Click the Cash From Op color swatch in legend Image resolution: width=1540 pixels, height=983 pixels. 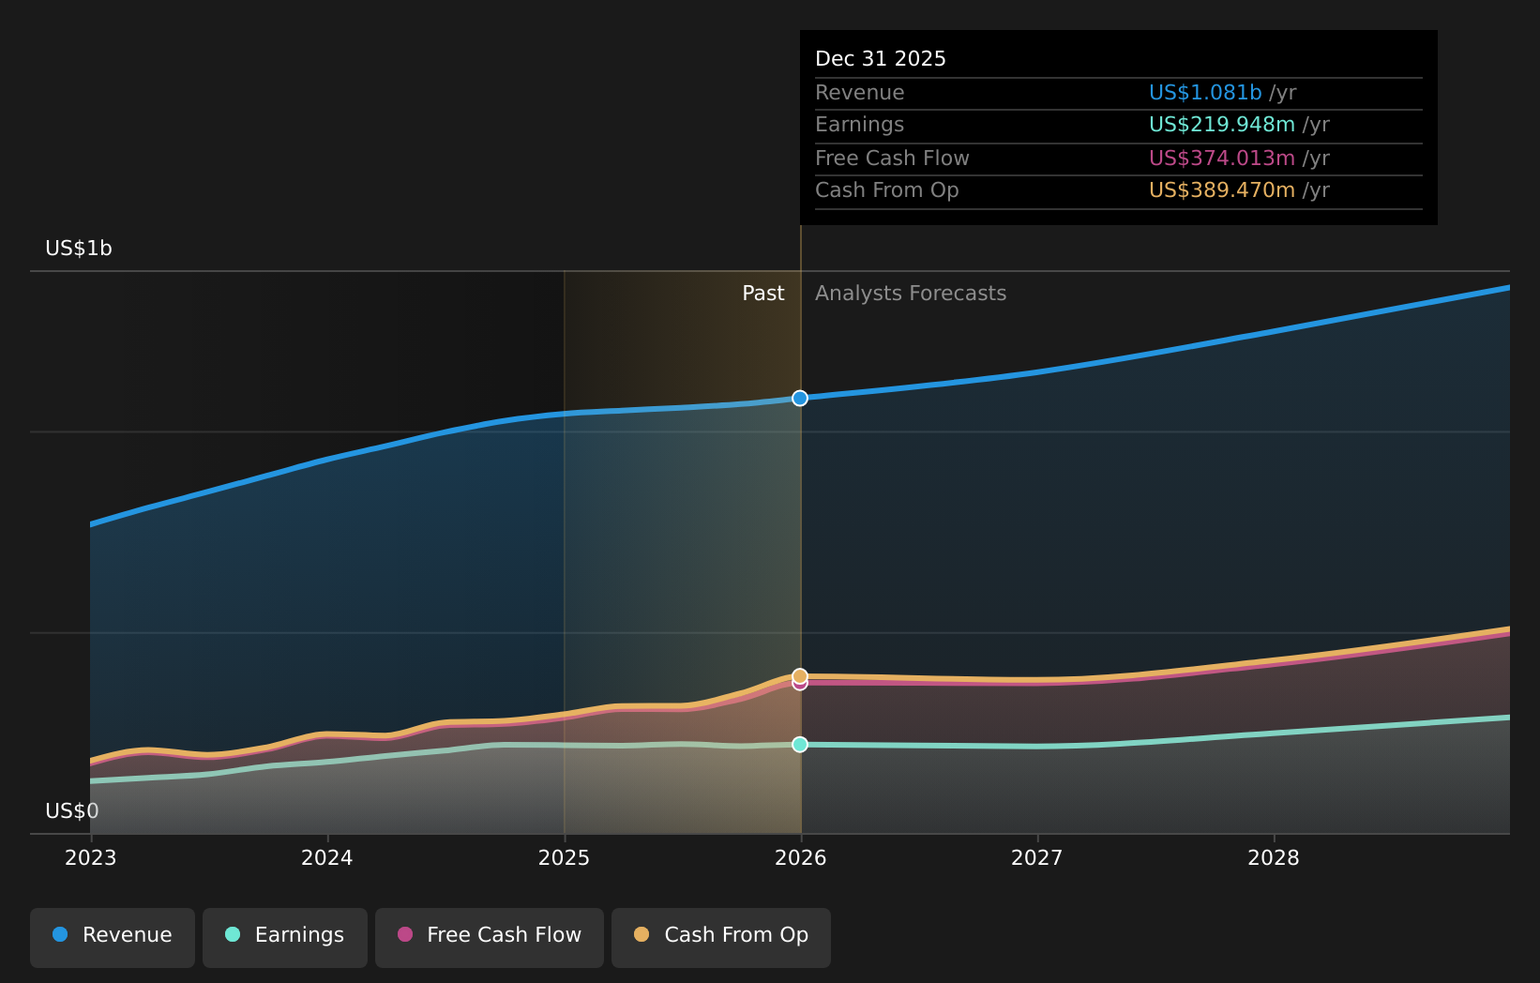(642, 935)
